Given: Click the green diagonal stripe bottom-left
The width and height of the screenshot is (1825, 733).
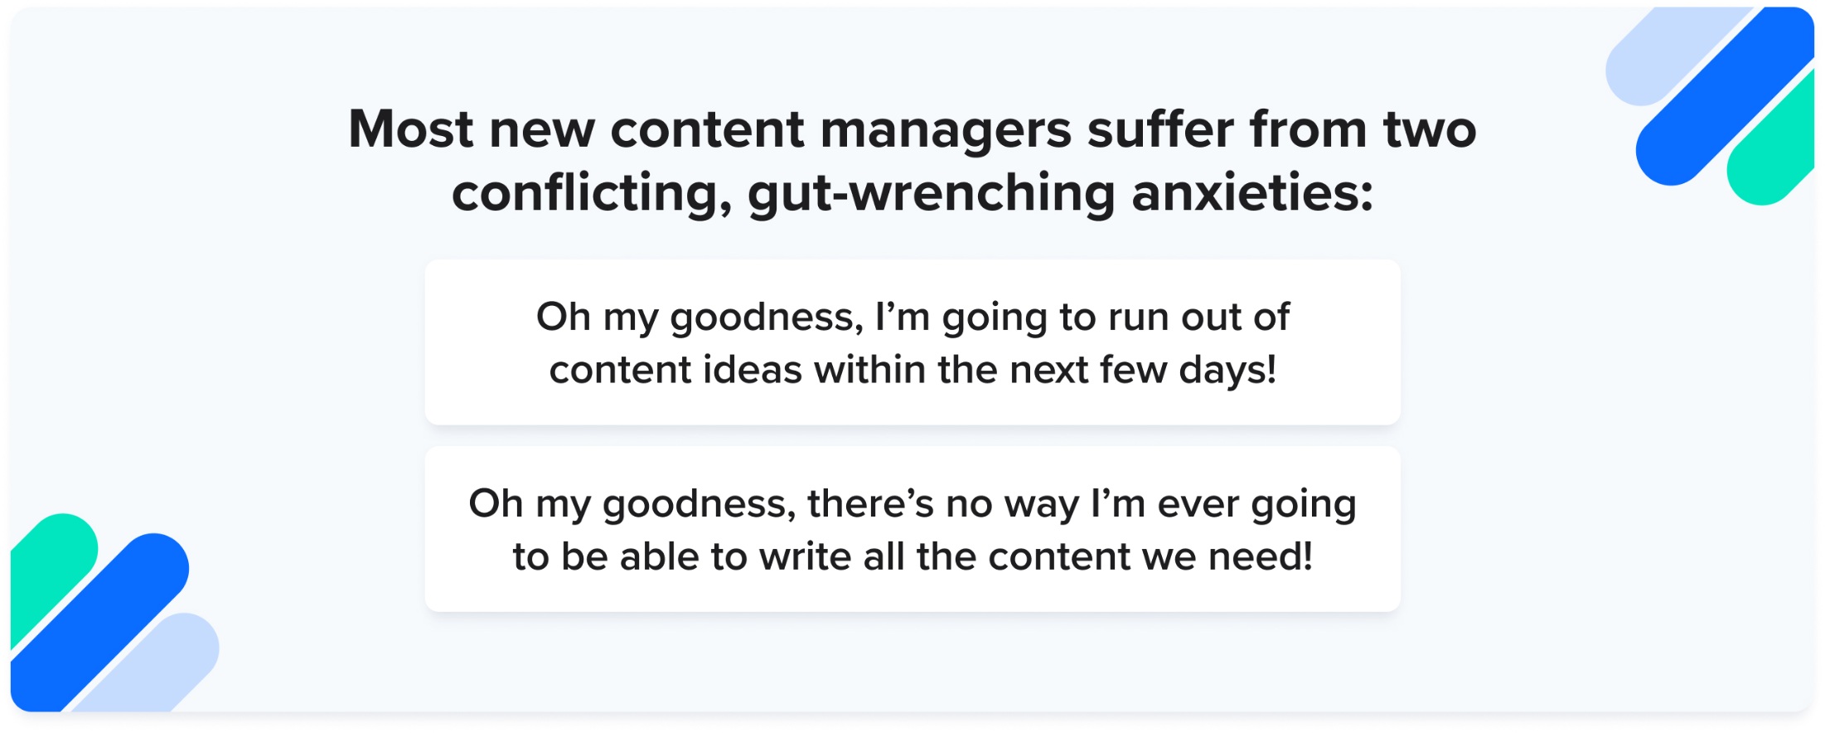Looking at the screenshot, I should (x=51, y=564).
